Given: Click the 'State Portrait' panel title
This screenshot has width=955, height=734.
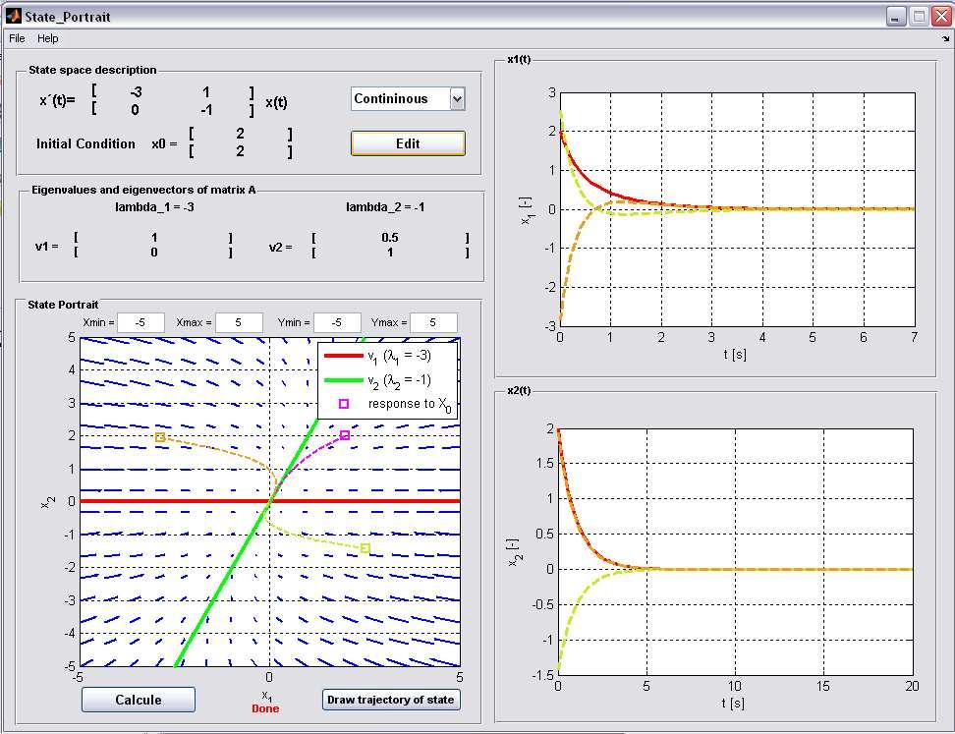Looking at the screenshot, I should pyautogui.click(x=63, y=305).
